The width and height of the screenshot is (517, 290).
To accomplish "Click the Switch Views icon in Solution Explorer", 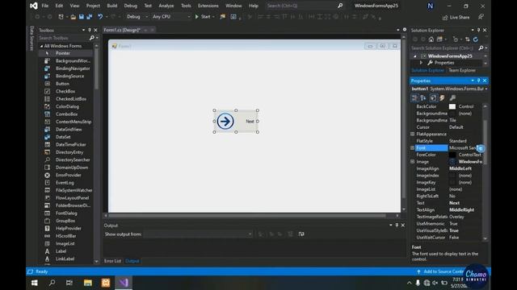I will point(439,39).
